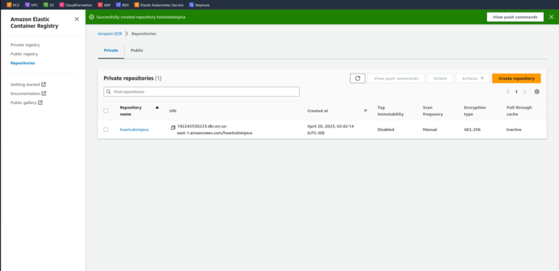This screenshot has height=271, width=559.
Task: Open the Actions dropdown
Action: (x=472, y=79)
